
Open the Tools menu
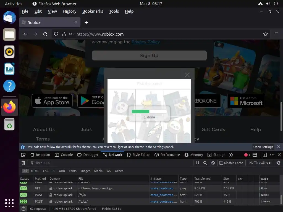pyautogui.click(x=114, y=11)
